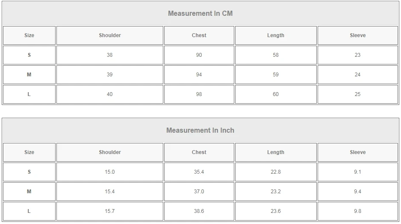The width and height of the screenshot is (401, 224).
Task: Click the shoulder value 15.4 cell
Action: [110, 192]
